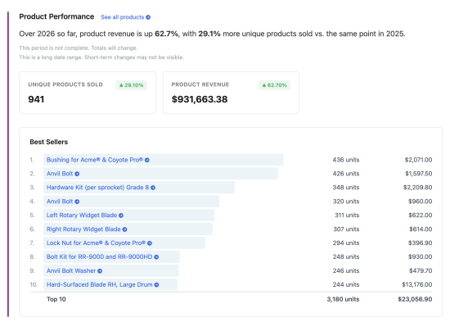
Task: Select the 244 units value
Action: [346, 284]
